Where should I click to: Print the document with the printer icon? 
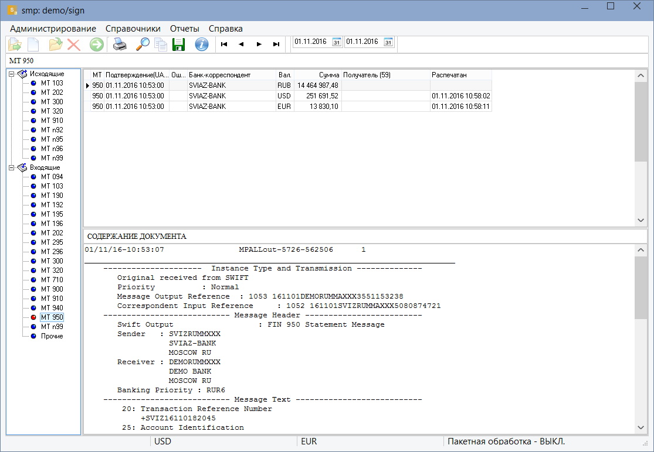coord(120,44)
